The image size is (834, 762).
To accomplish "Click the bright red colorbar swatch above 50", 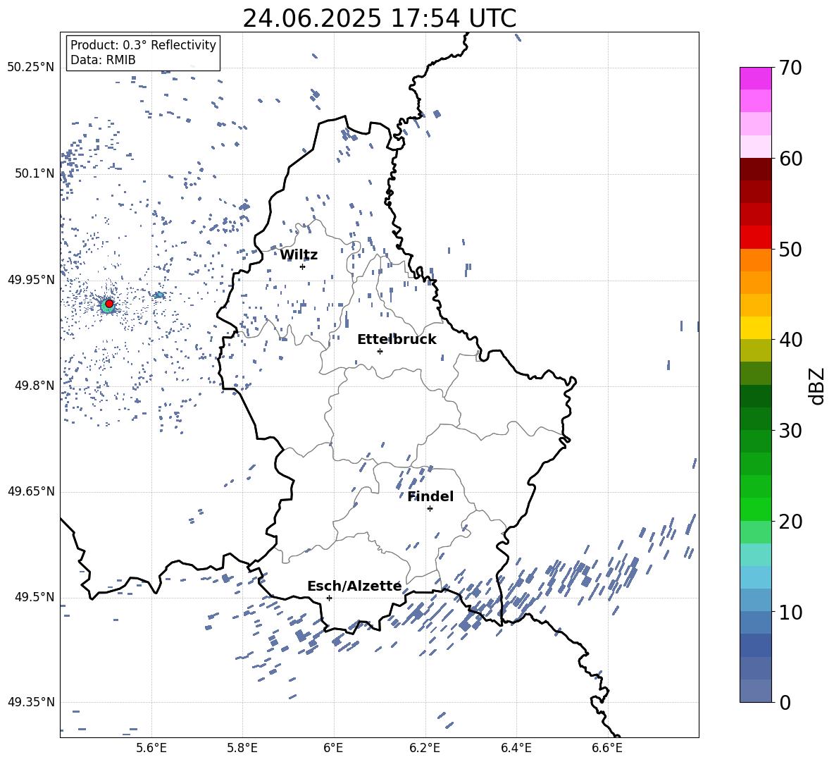I will click(755, 238).
